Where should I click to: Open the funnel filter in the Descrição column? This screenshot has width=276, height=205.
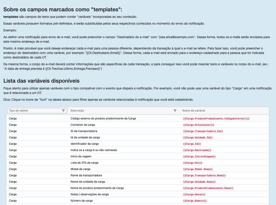[175, 111]
